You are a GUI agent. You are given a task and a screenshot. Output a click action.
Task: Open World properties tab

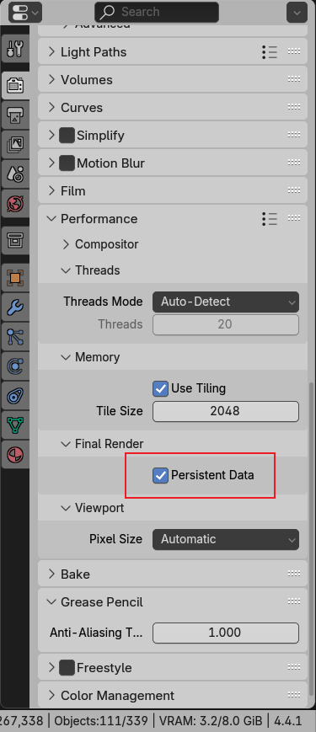[15, 203]
